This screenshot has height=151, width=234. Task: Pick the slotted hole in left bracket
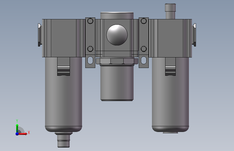[x=90, y=60]
